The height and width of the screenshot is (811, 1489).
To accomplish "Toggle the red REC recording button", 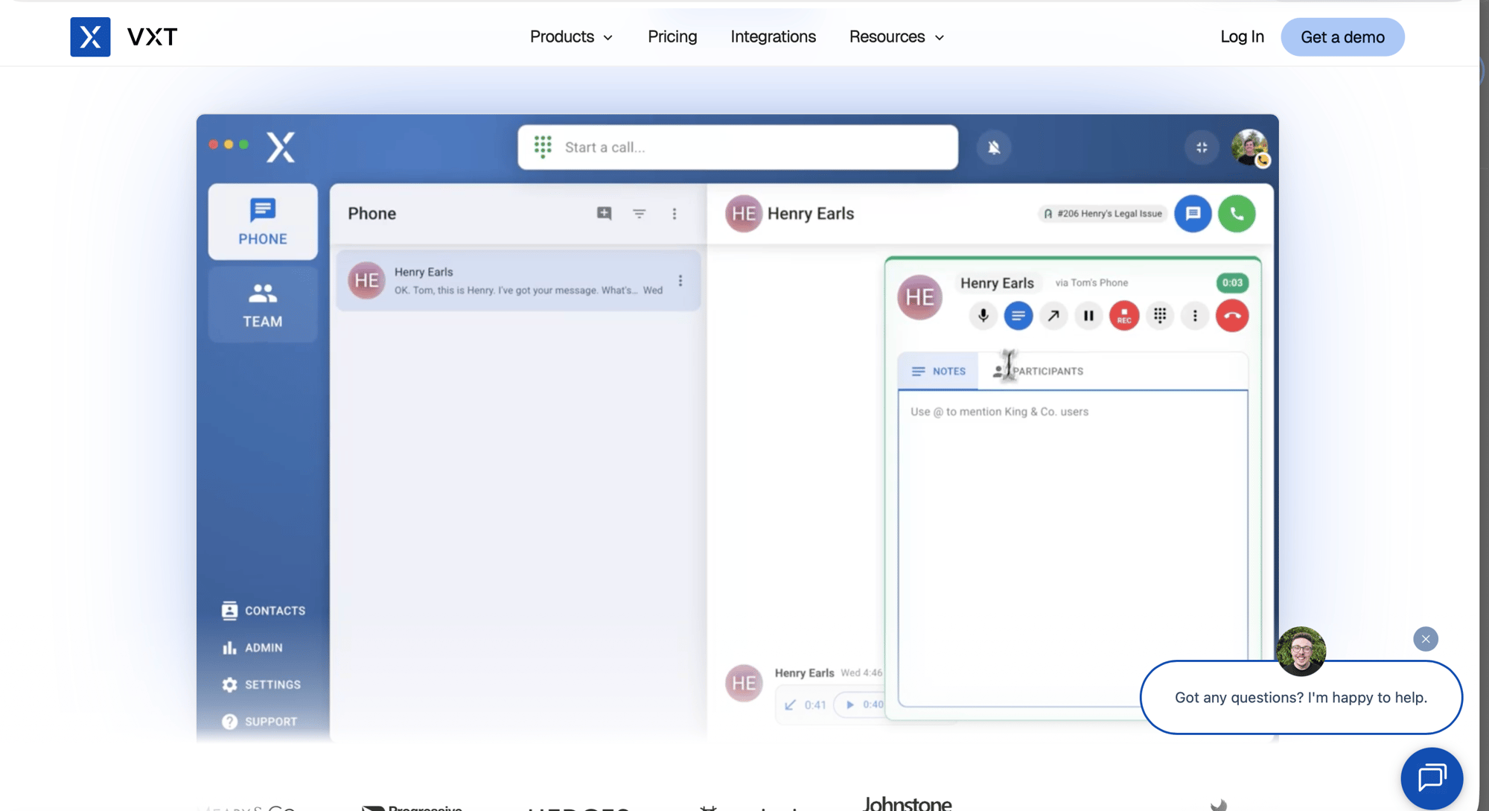I will click(1124, 316).
